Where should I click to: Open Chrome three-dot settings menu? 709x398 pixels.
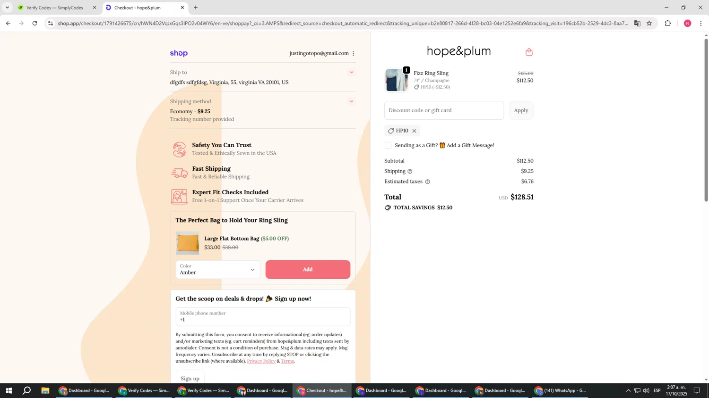click(x=700, y=23)
